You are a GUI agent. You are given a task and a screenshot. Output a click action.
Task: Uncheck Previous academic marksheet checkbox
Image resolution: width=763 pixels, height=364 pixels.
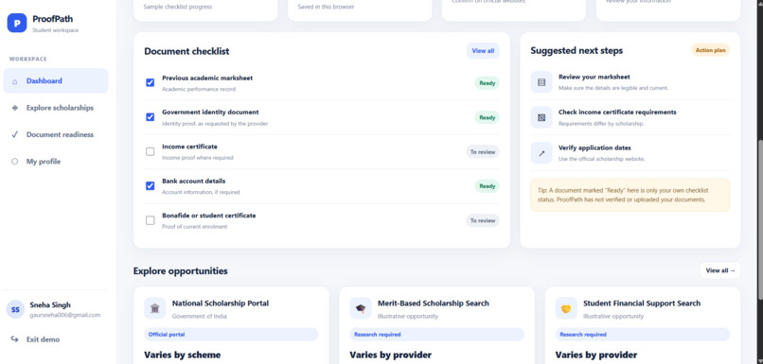pos(151,82)
